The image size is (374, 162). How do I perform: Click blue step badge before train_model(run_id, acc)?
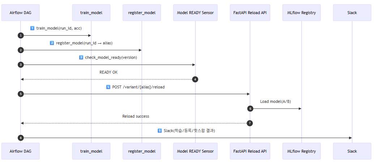coord(32,28)
